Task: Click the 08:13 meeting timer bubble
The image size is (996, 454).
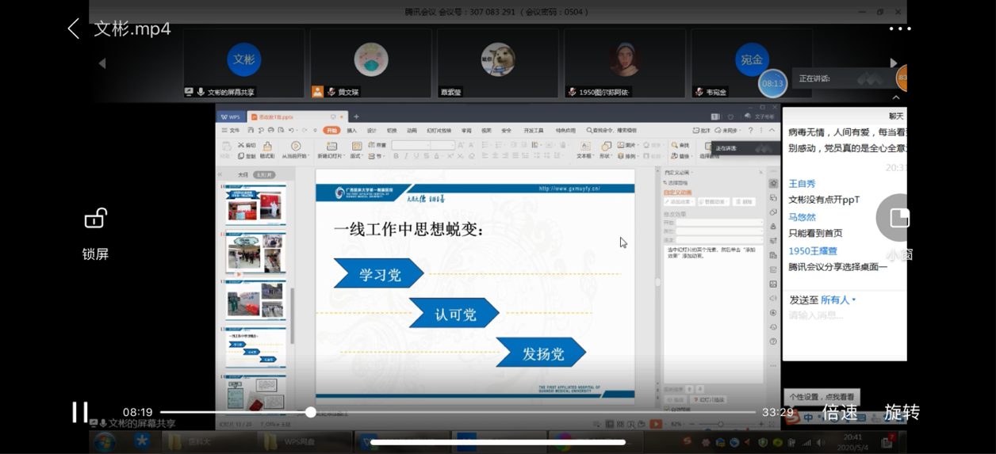Action: 772,83
